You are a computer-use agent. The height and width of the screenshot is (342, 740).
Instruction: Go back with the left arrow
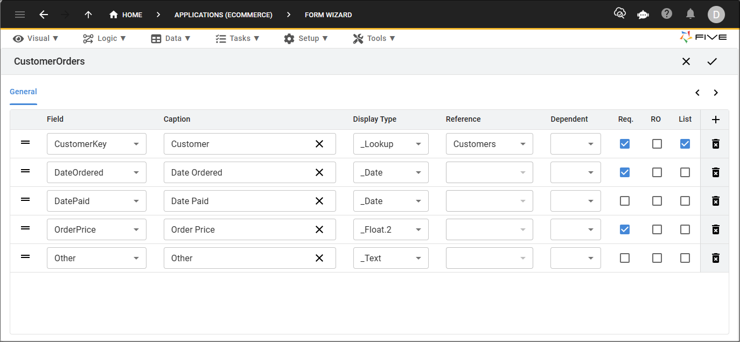(44, 15)
